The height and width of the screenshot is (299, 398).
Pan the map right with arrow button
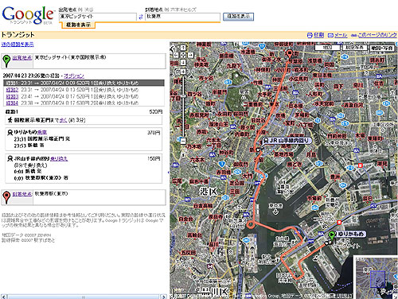point(191,55)
